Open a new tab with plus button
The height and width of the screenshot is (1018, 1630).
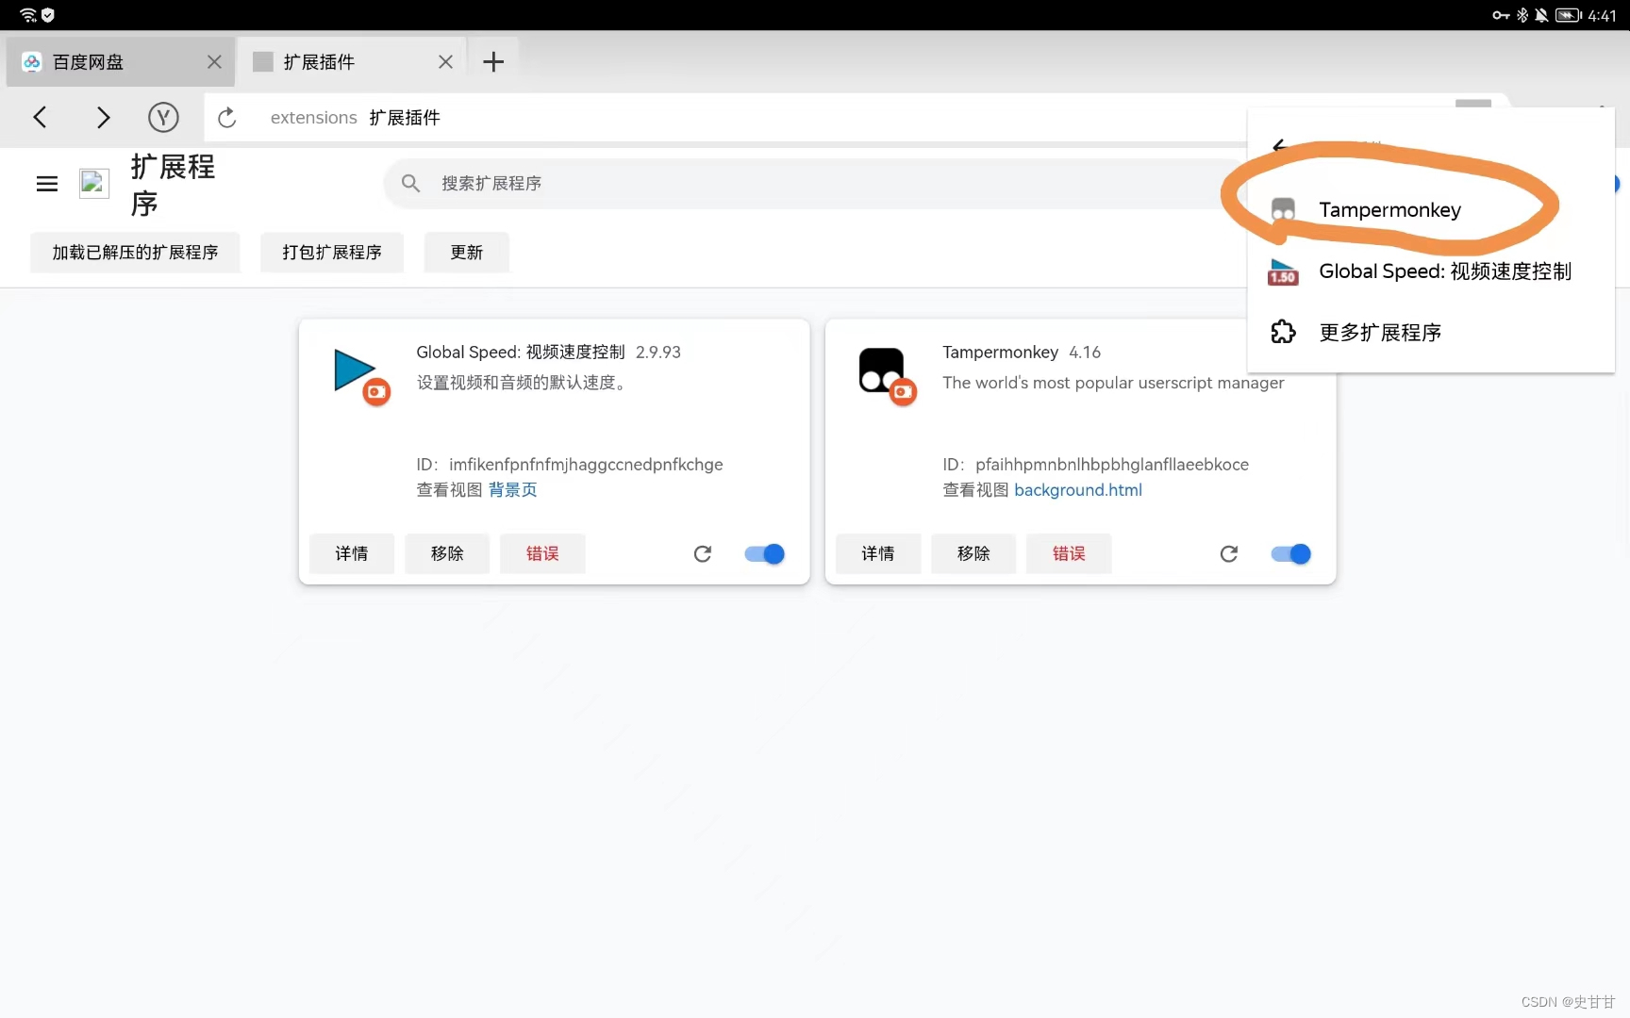click(x=493, y=62)
